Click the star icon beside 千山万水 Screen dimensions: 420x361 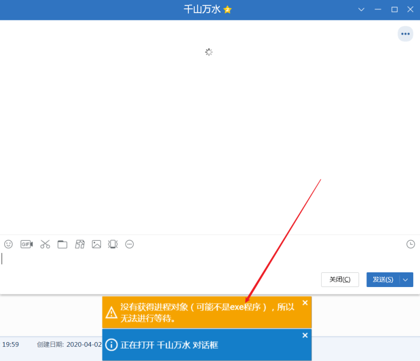227,10
